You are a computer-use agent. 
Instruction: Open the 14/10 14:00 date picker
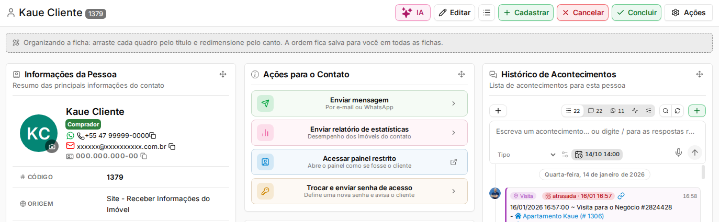597,155
